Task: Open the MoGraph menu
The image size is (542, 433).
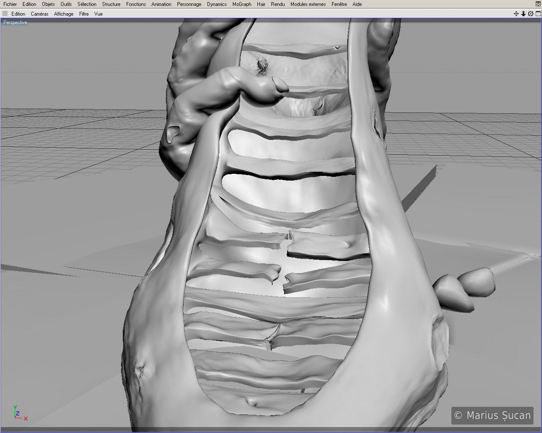Action: click(242, 4)
